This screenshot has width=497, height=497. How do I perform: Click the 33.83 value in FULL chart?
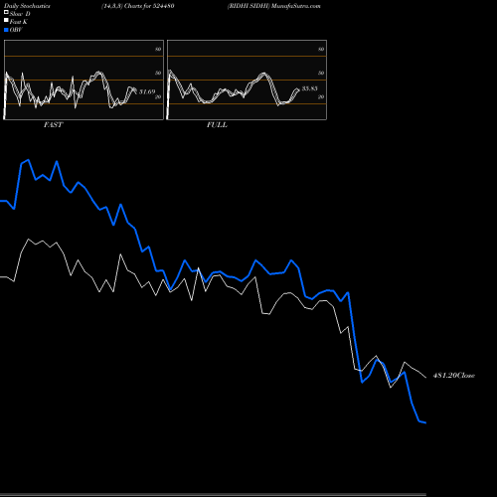(310, 88)
